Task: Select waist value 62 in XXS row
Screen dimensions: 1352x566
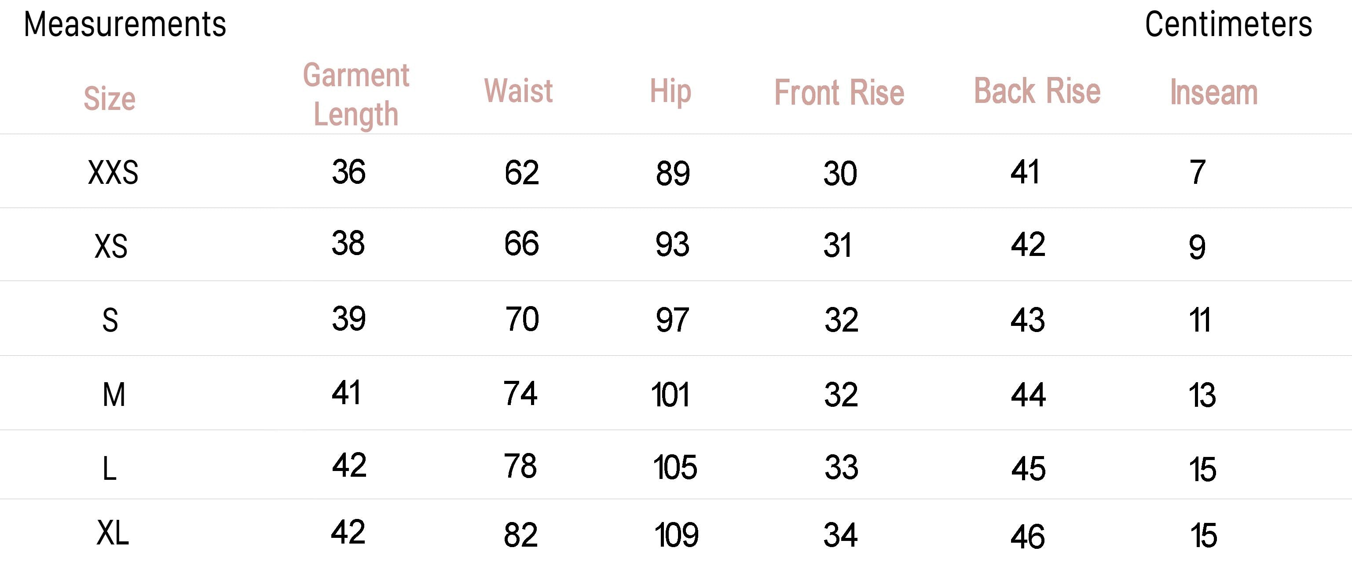Action: [x=522, y=172]
